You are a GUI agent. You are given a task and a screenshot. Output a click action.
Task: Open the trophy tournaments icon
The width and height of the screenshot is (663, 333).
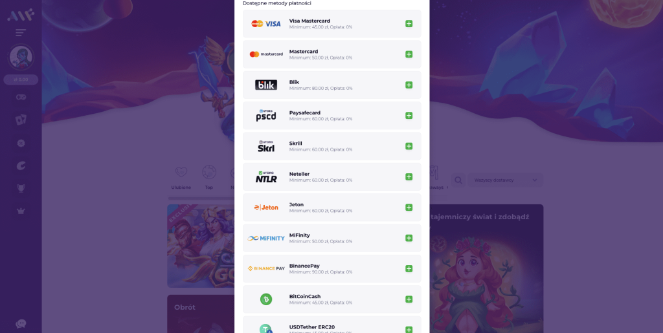click(21, 188)
